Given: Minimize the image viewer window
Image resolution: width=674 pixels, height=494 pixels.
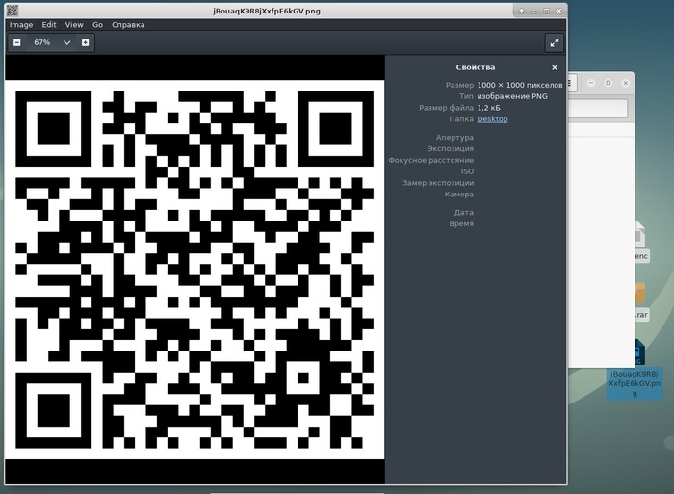Looking at the screenshot, I should pyautogui.click(x=534, y=11).
